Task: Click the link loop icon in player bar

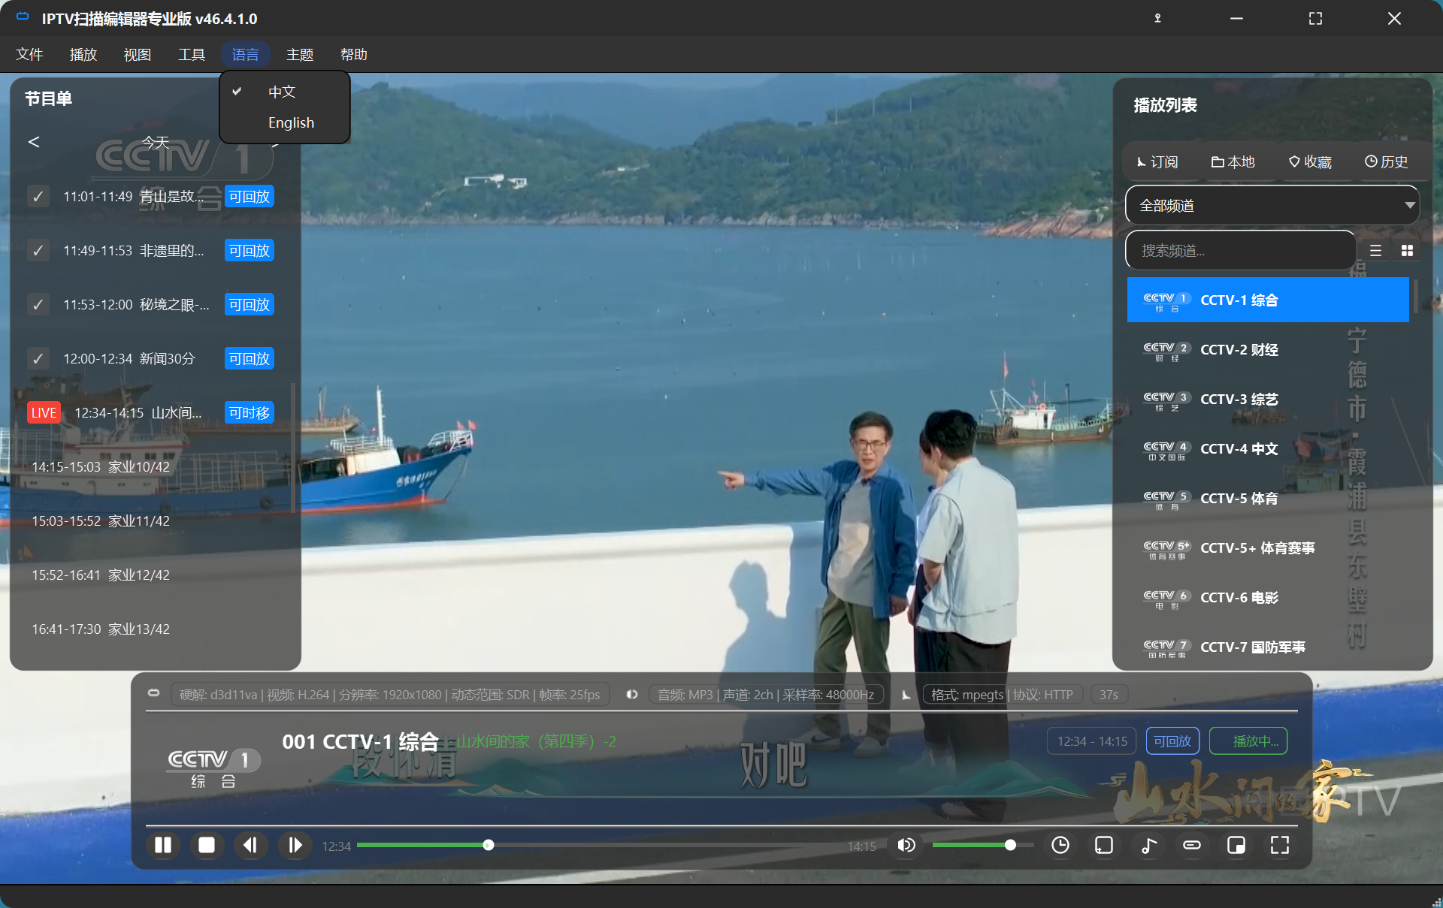Action: click(x=1192, y=846)
